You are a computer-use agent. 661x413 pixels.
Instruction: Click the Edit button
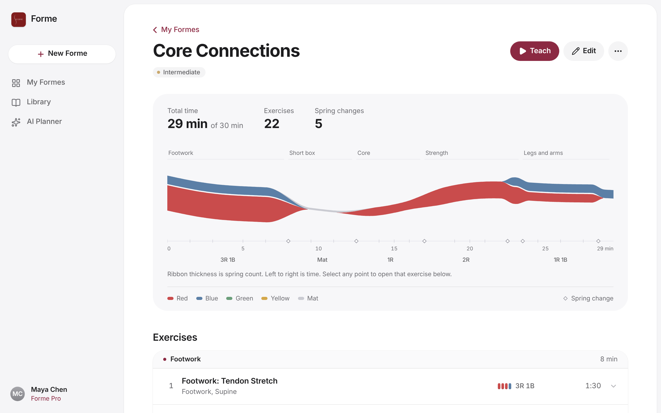[x=584, y=51]
